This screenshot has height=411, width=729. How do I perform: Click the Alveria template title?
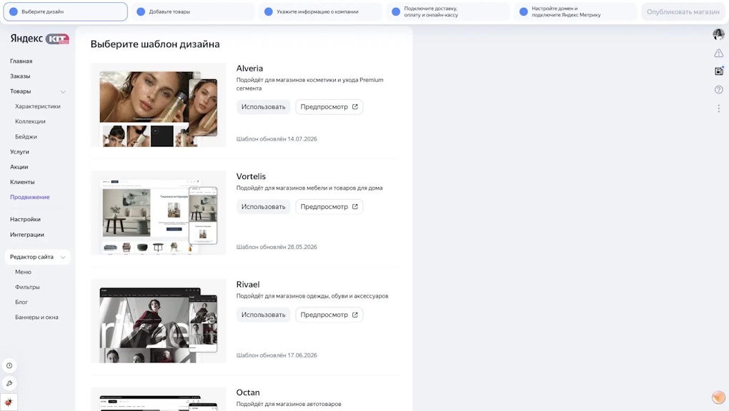coord(249,68)
